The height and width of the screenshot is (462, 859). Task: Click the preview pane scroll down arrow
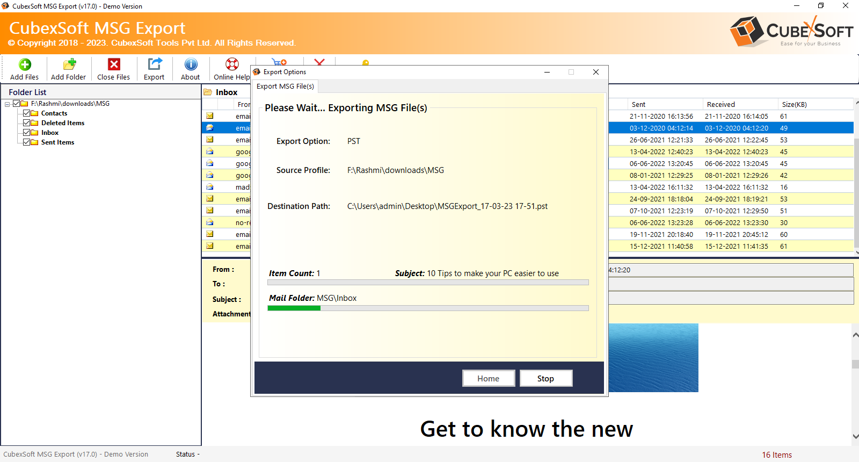(855, 437)
